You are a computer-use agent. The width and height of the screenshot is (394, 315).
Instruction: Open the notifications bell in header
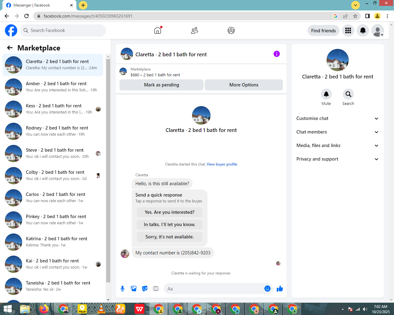pos(363,30)
